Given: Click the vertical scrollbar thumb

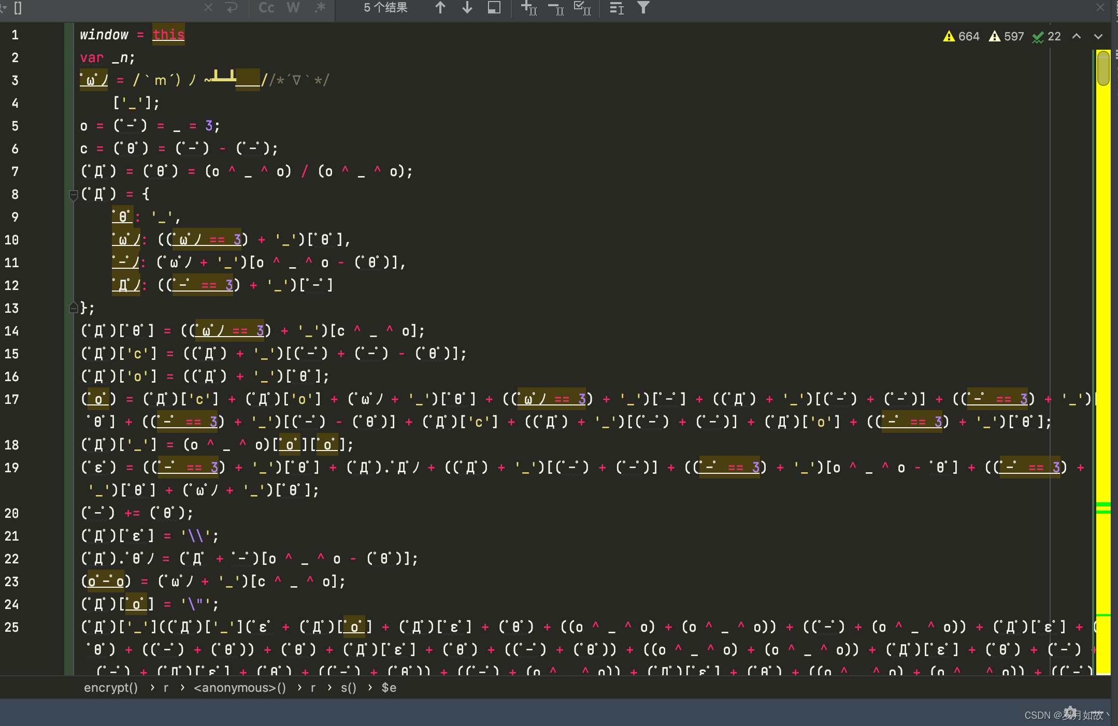Looking at the screenshot, I should click(x=1103, y=67).
